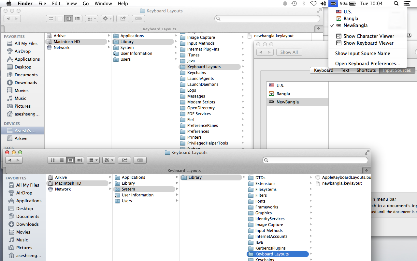Image resolution: width=417 pixels, height=261 pixels.
Task: Select newbangla.keylayout in front Finder window
Action: pos(342,183)
